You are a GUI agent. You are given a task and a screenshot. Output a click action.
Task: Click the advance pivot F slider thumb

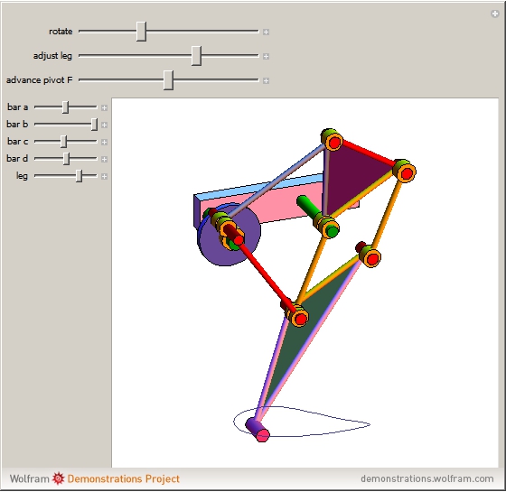[x=168, y=80]
